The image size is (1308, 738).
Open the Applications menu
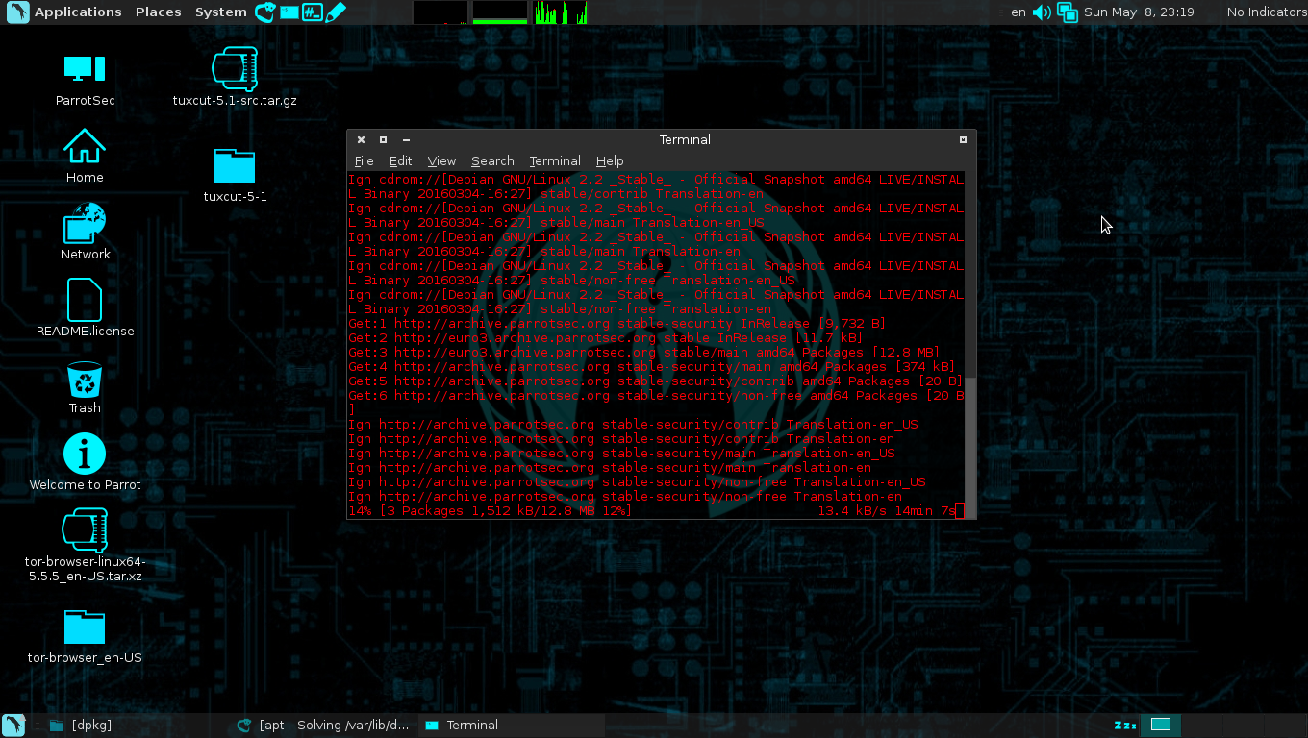(77, 12)
